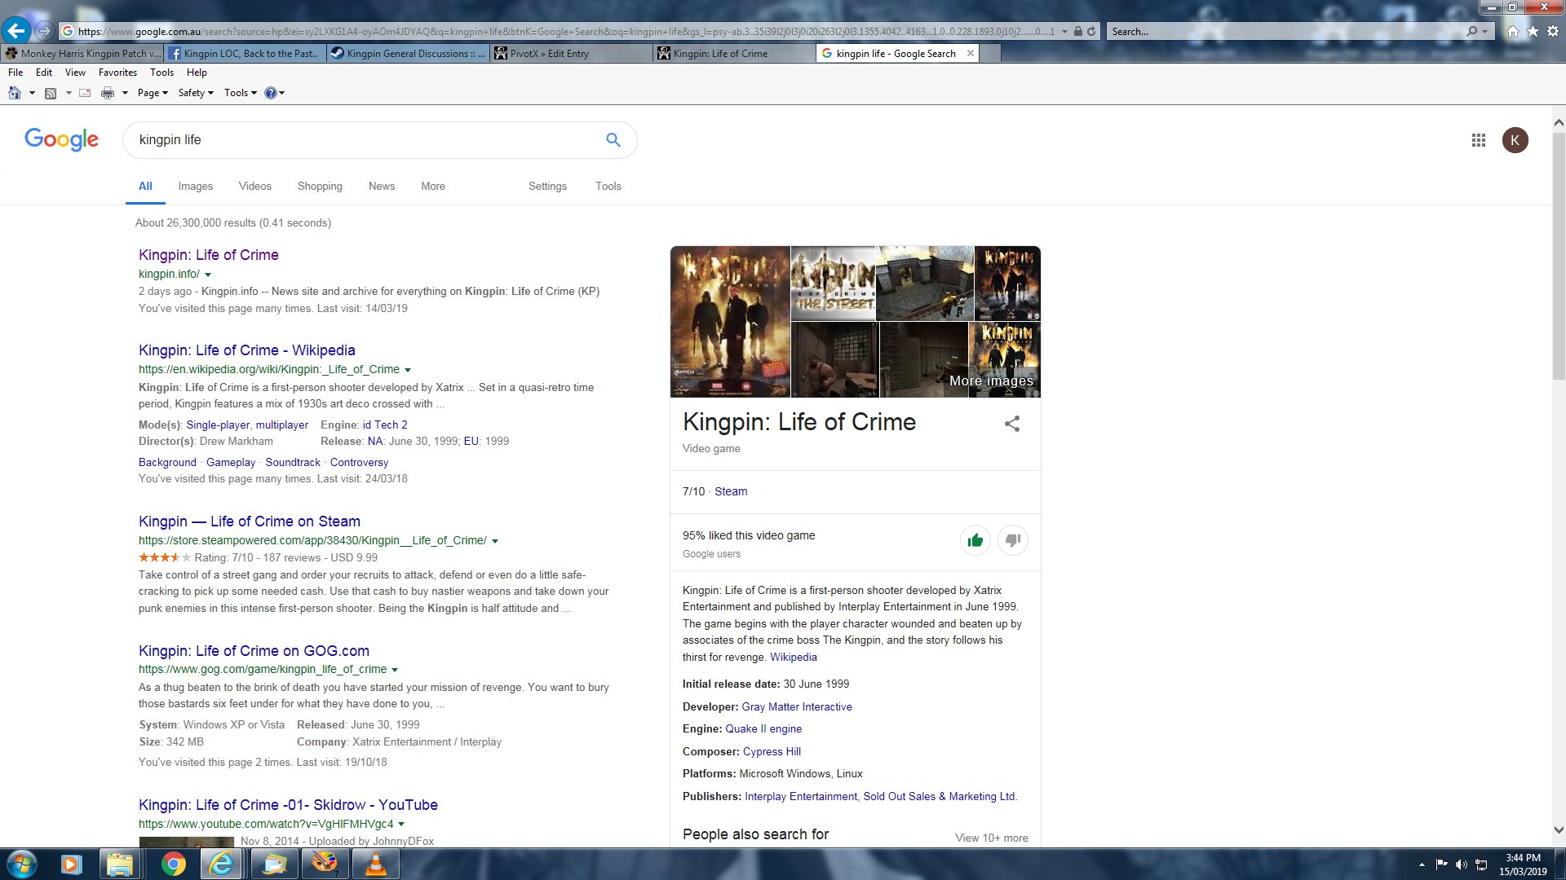Click the IE forward navigation button
This screenshot has width=1566, height=880.
point(44,31)
